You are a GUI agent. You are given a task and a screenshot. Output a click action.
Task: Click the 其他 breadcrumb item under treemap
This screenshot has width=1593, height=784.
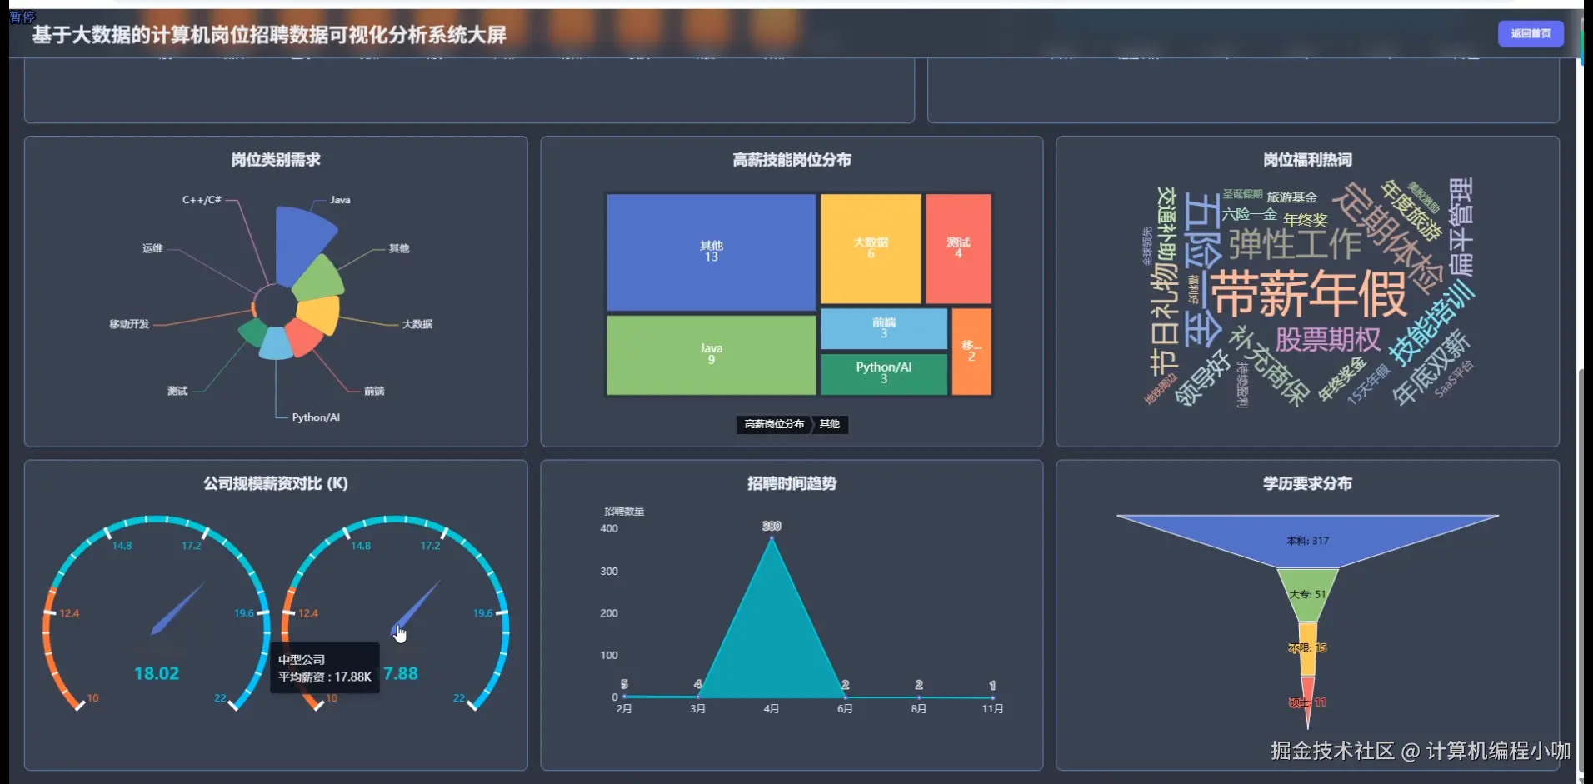(x=830, y=424)
